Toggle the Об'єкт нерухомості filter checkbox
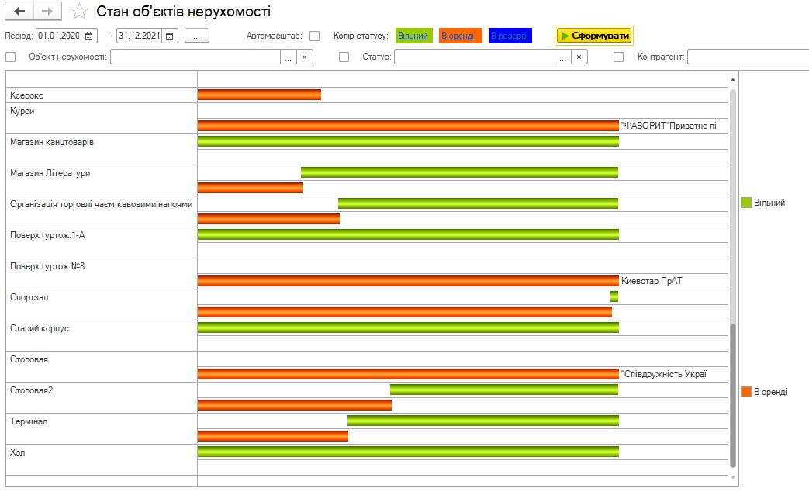809x492 pixels. point(11,57)
